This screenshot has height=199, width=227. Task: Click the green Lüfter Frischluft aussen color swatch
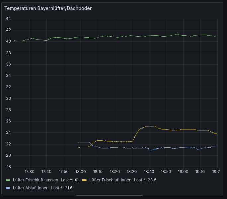[x=8, y=180]
